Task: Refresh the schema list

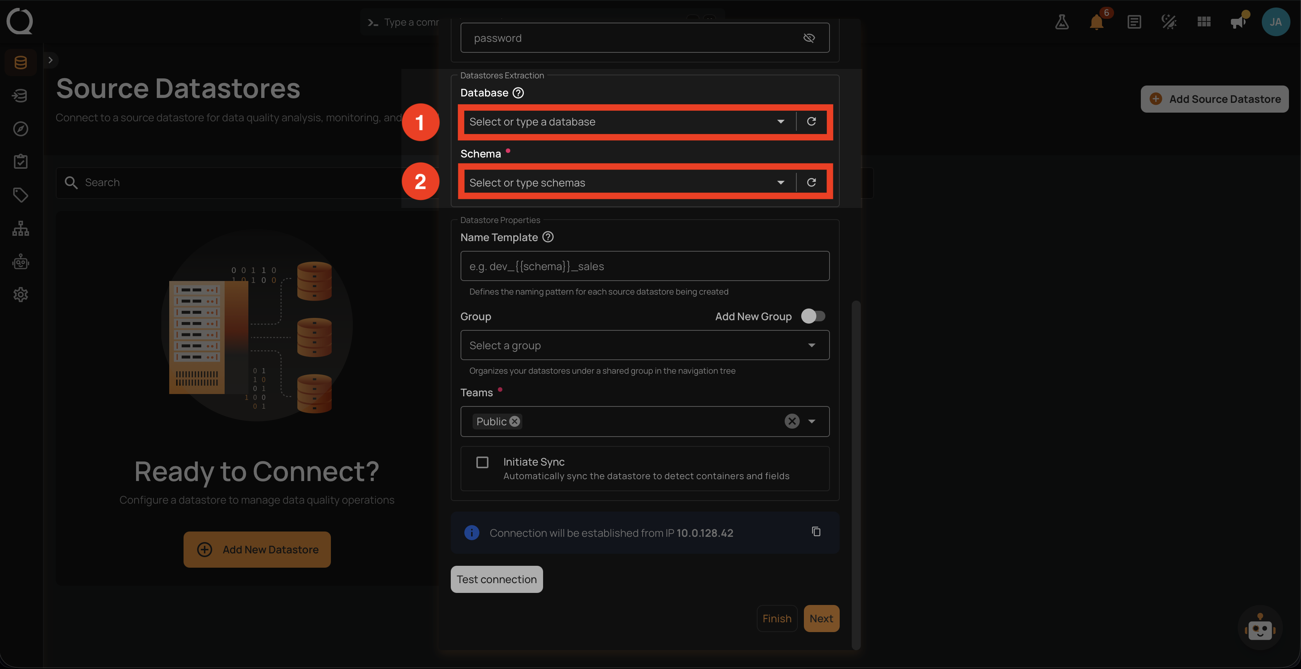Action: point(811,182)
